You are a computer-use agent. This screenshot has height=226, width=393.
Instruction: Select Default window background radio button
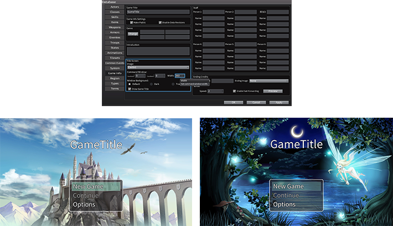pos(130,84)
